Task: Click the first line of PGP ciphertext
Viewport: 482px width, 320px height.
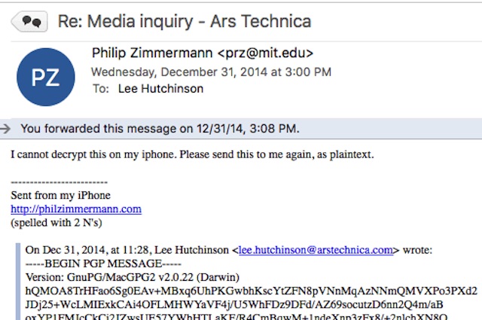Action: pyautogui.click(x=251, y=291)
